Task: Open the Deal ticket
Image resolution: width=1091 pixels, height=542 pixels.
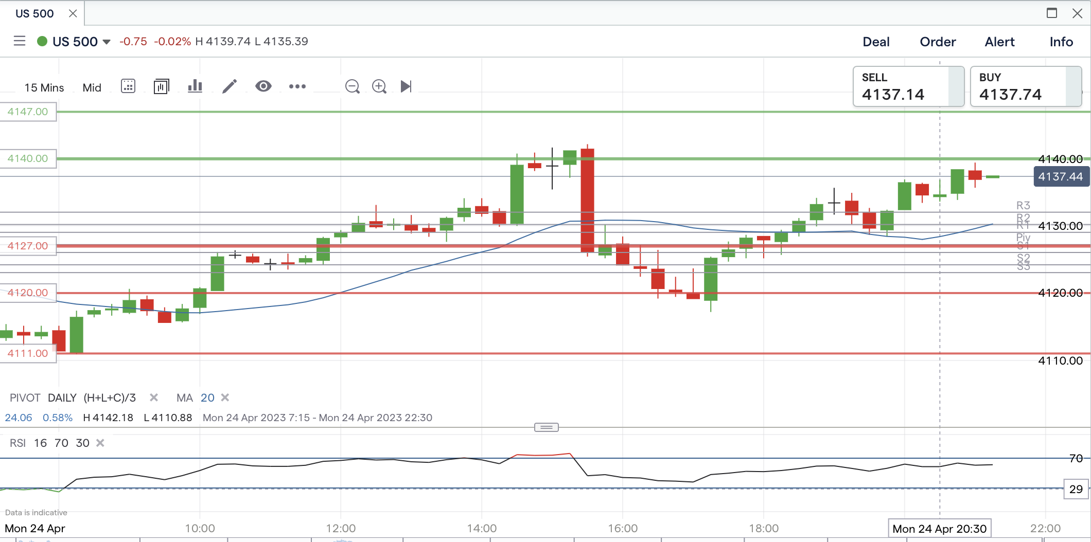Action: pyautogui.click(x=876, y=42)
